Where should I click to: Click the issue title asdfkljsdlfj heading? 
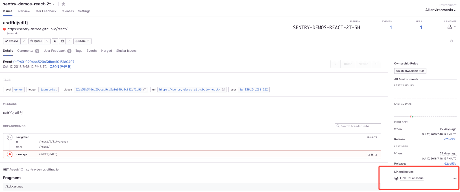click(x=15, y=23)
